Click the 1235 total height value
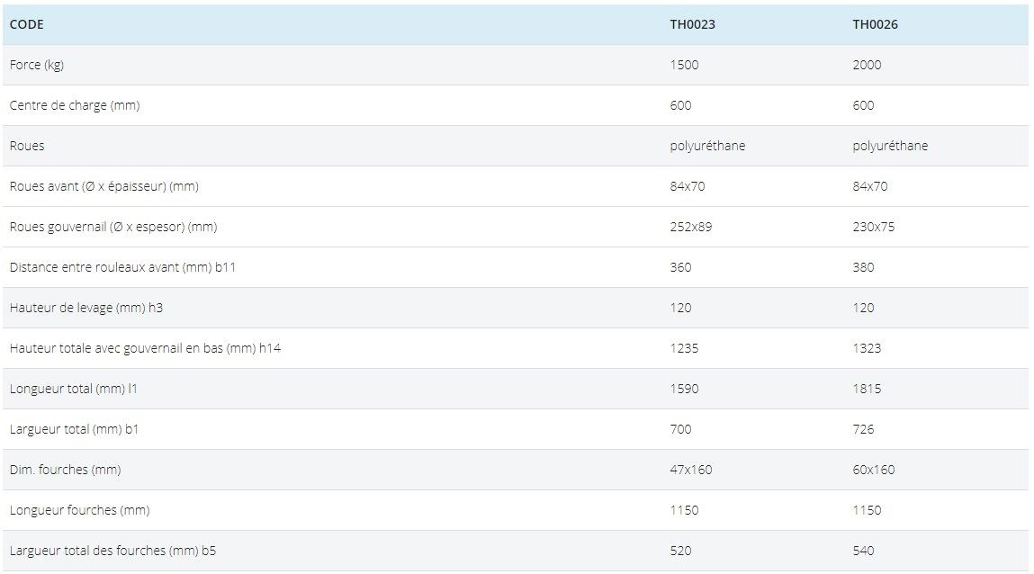This screenshot has width=1034, height=574. tap(684, 348)
